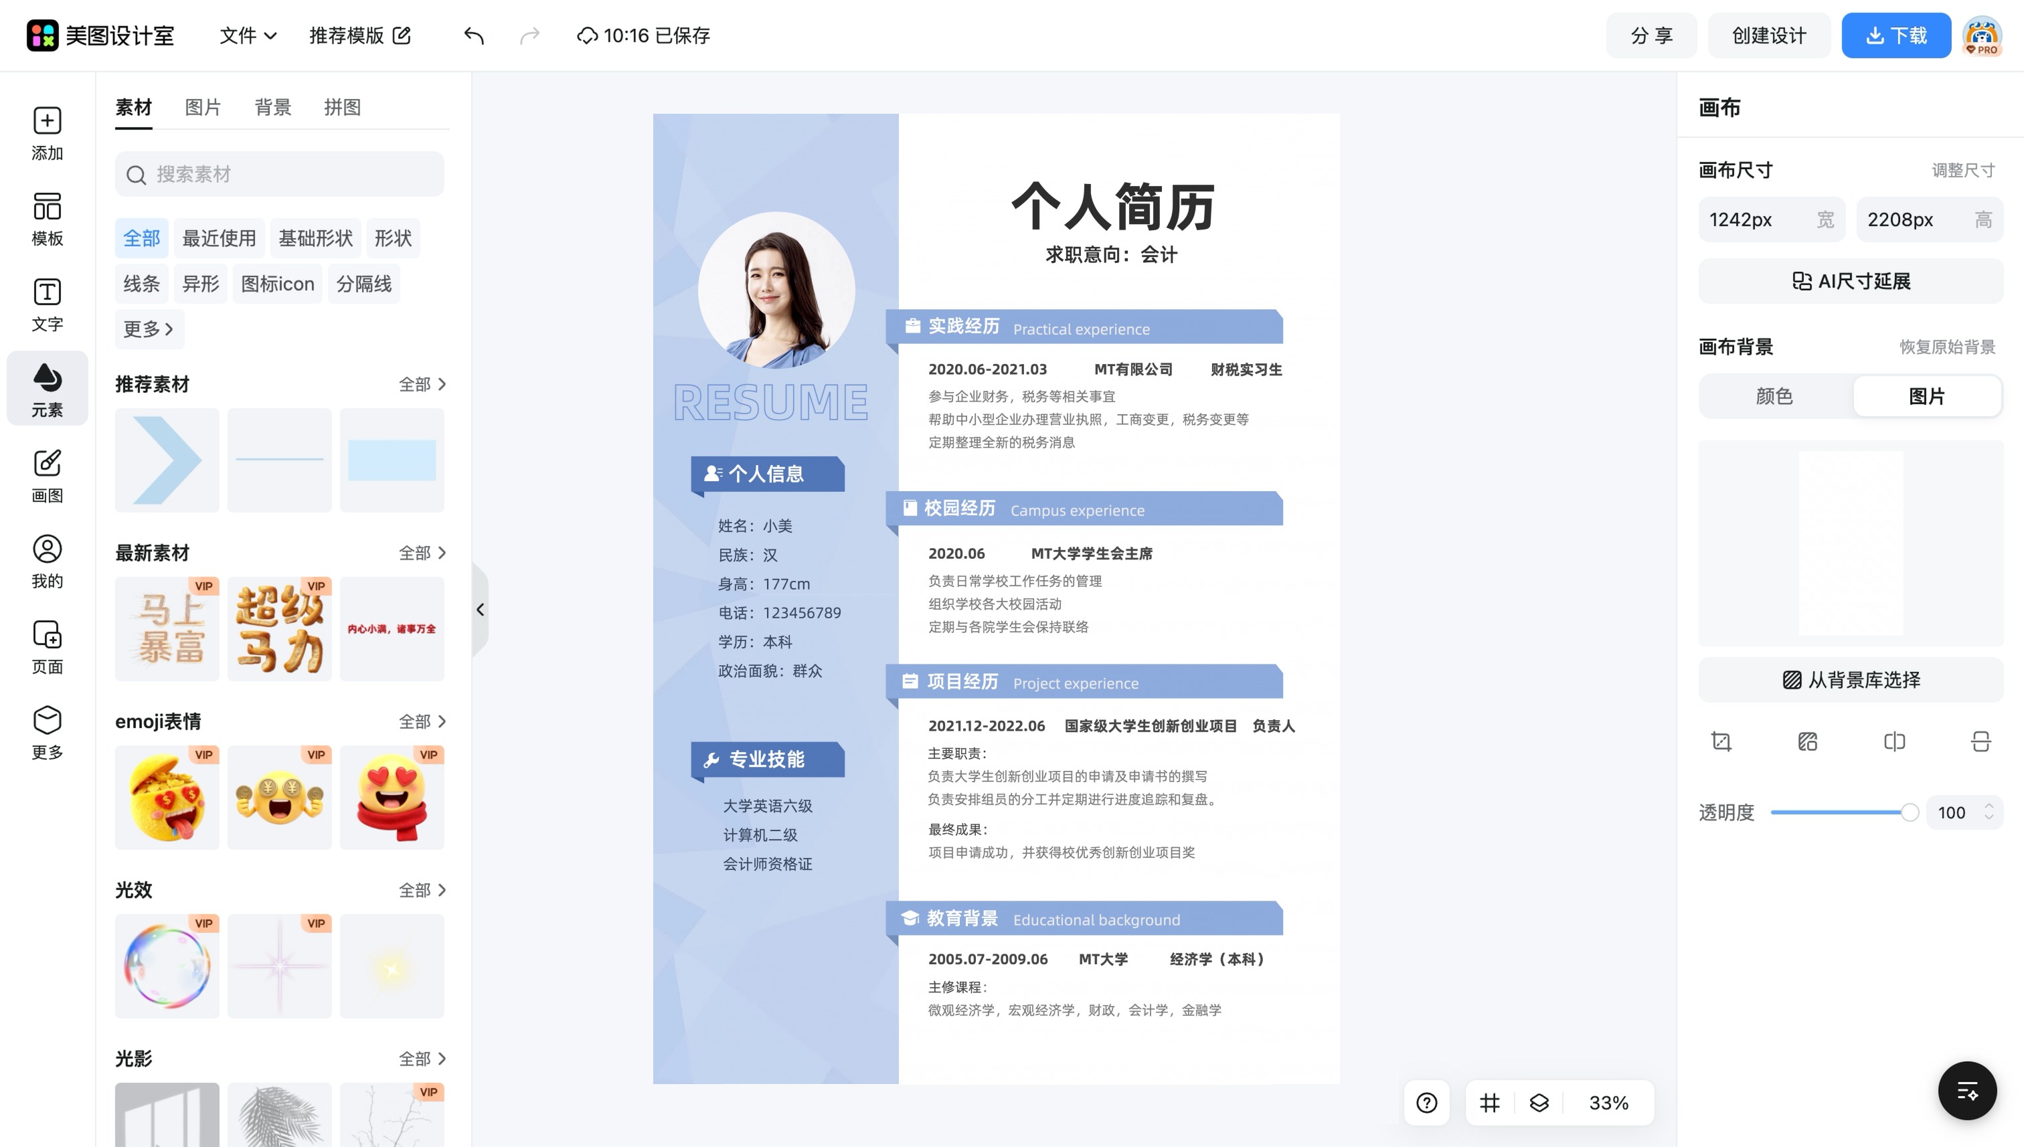Select the 分隔线 filter chip
This screenshot has height=1147, width=2024.
click(x=364, y=284)
